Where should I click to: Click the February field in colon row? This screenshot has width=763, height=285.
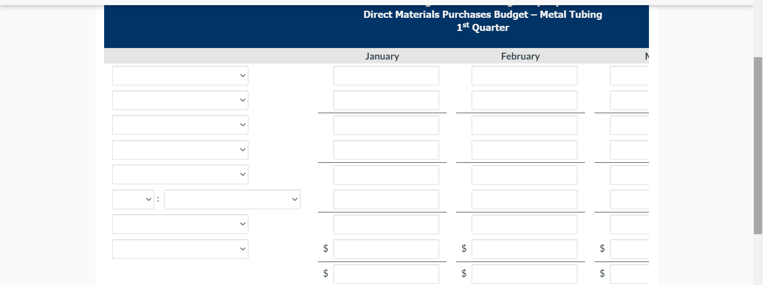(x=525, y=199)
